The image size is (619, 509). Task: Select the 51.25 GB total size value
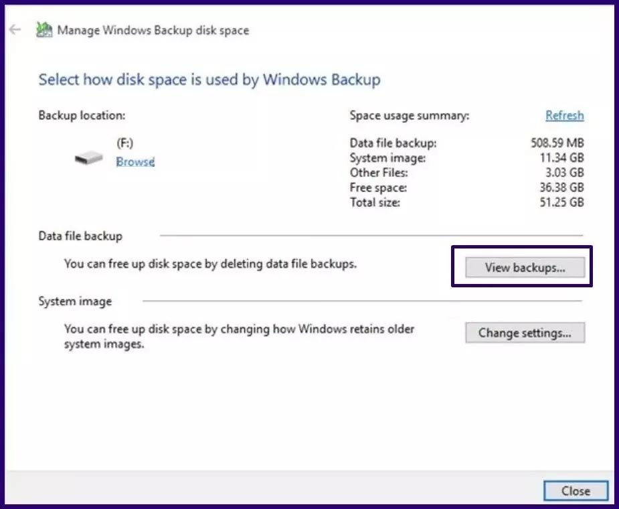(x=561, y=202)
